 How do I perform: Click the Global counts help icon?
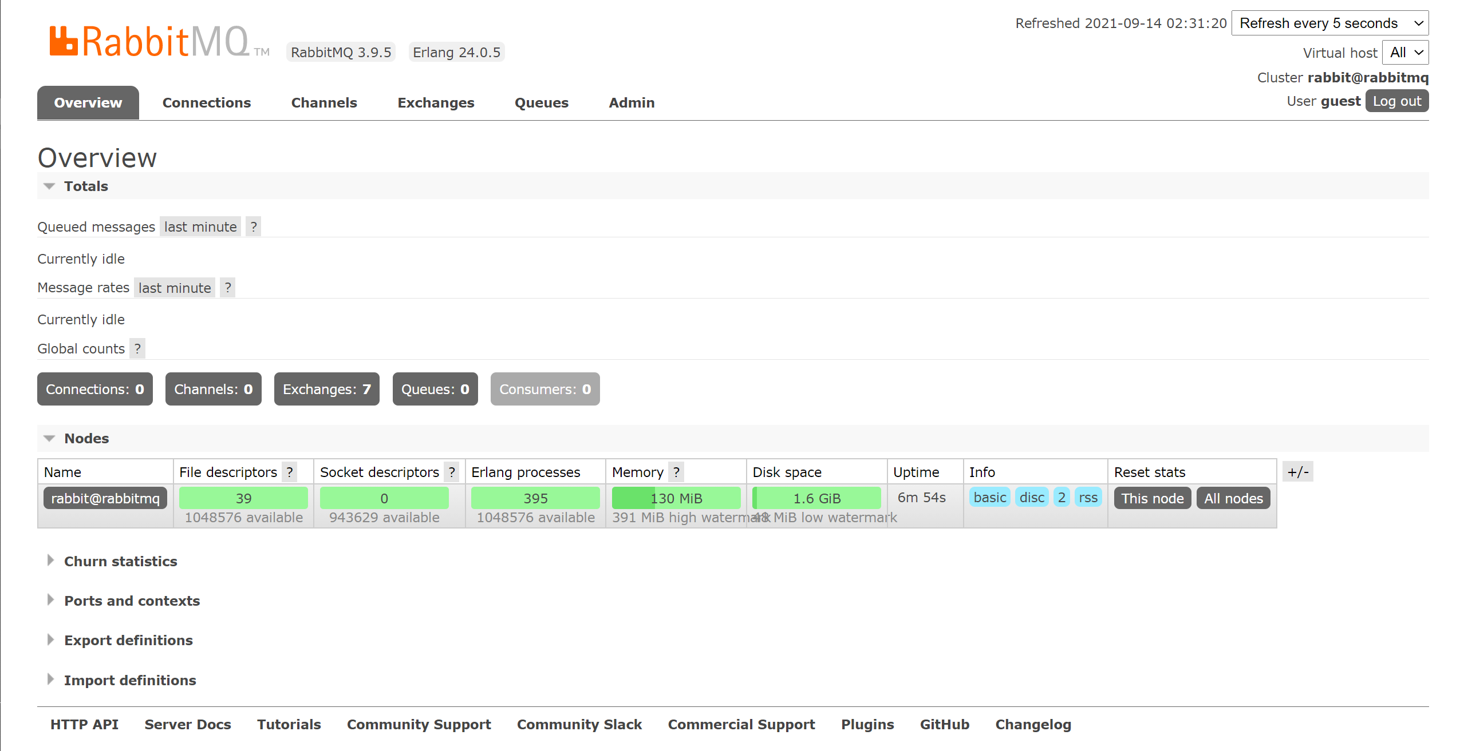coord(137,349)
